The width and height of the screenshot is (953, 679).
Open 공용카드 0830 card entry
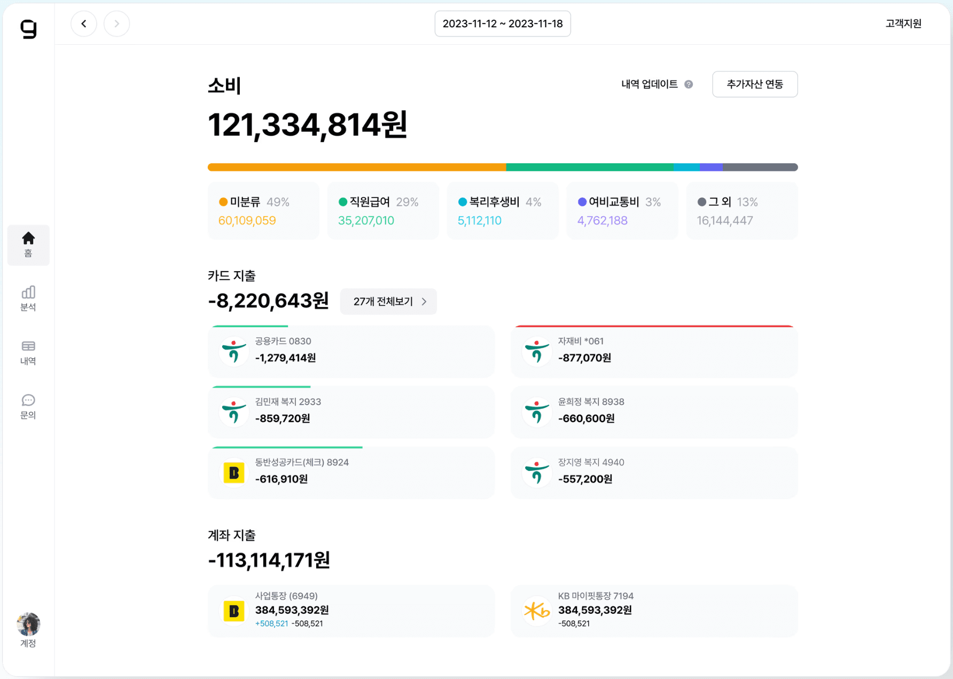351,351
